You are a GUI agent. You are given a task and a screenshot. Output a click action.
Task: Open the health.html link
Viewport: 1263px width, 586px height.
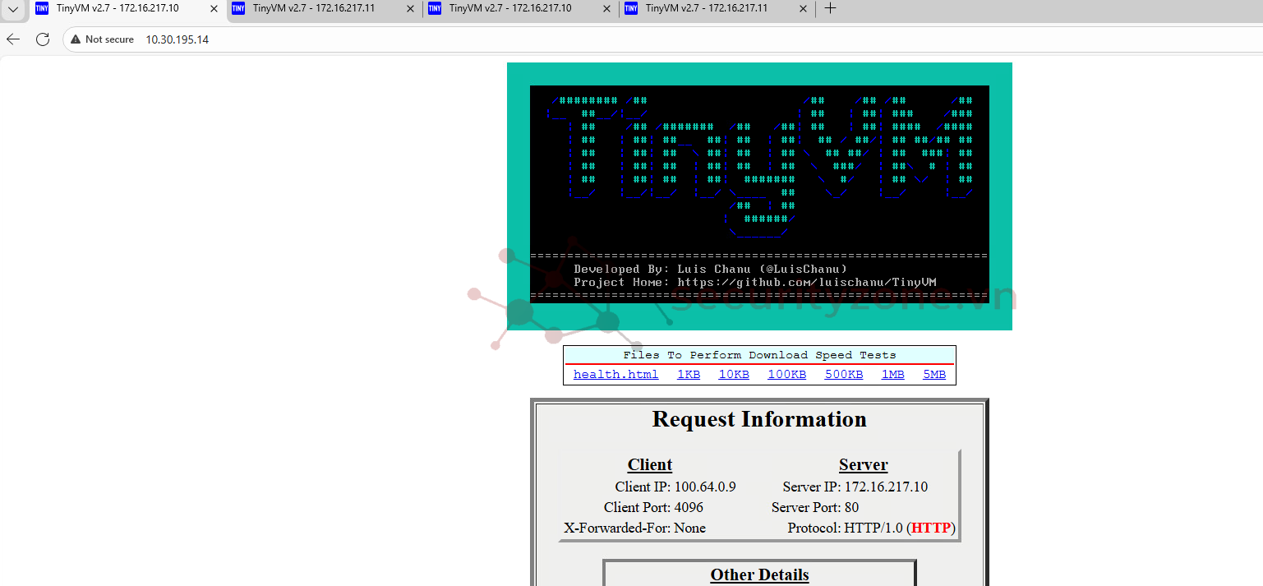(615, 375)
